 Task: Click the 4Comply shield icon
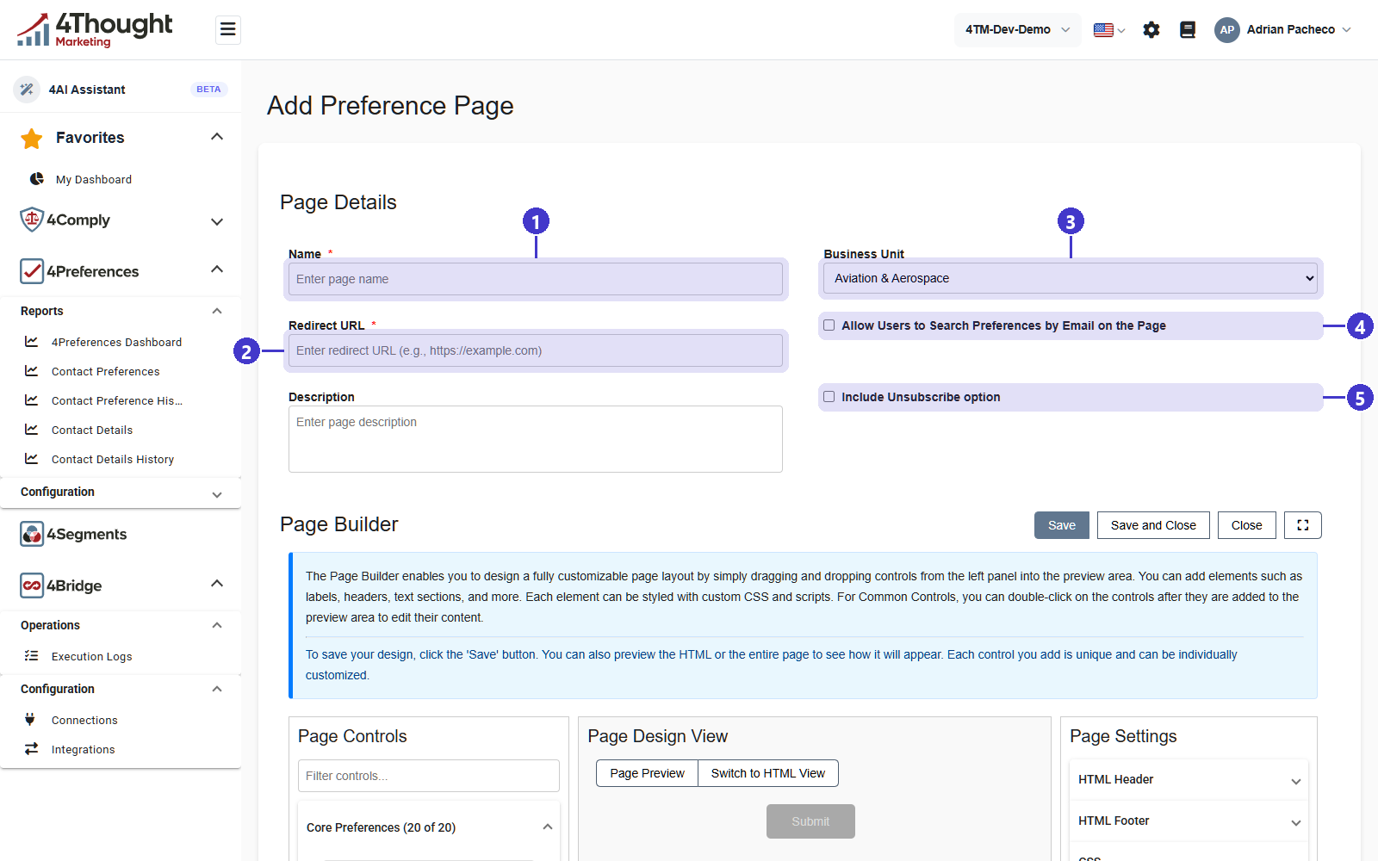pyautogui.click(x=32, y=220)
